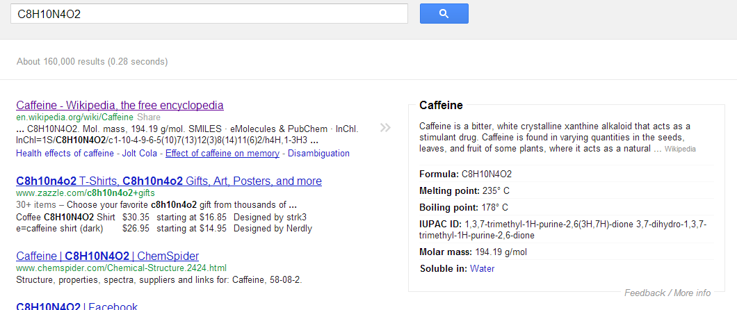Click Water link in Soluble in row
This screenshot has width=737, height=310.
pyautogui.click(x=483, y=269)
